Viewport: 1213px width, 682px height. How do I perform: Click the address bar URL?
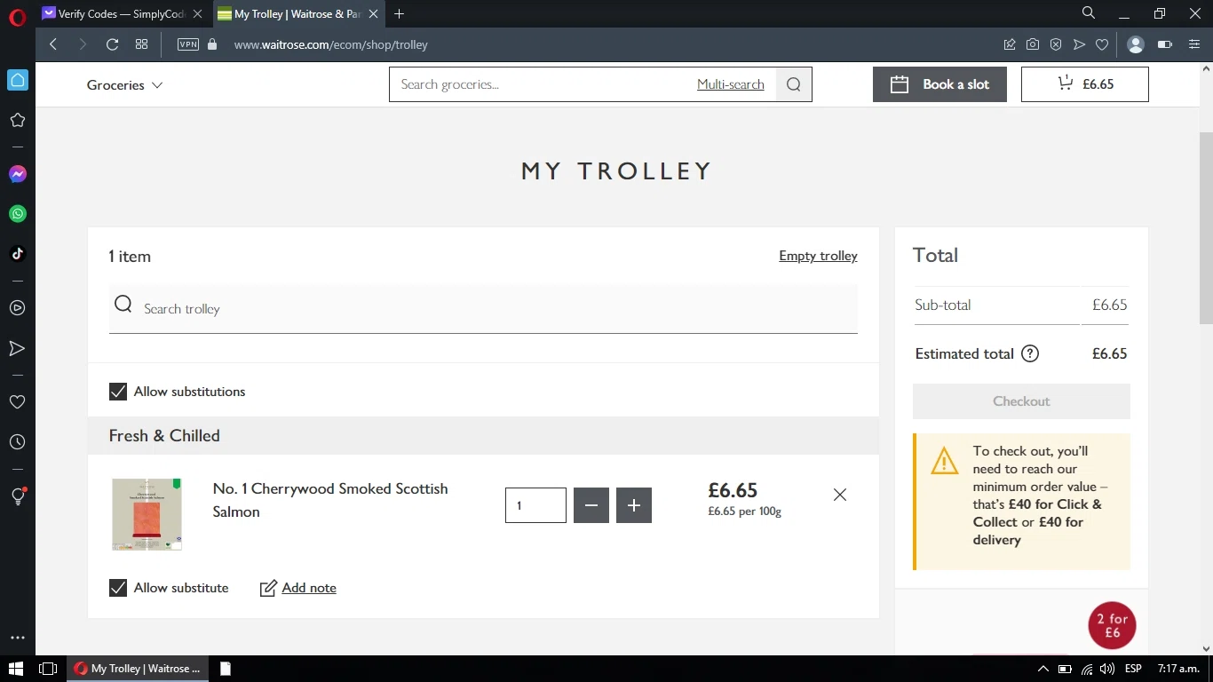331,44
